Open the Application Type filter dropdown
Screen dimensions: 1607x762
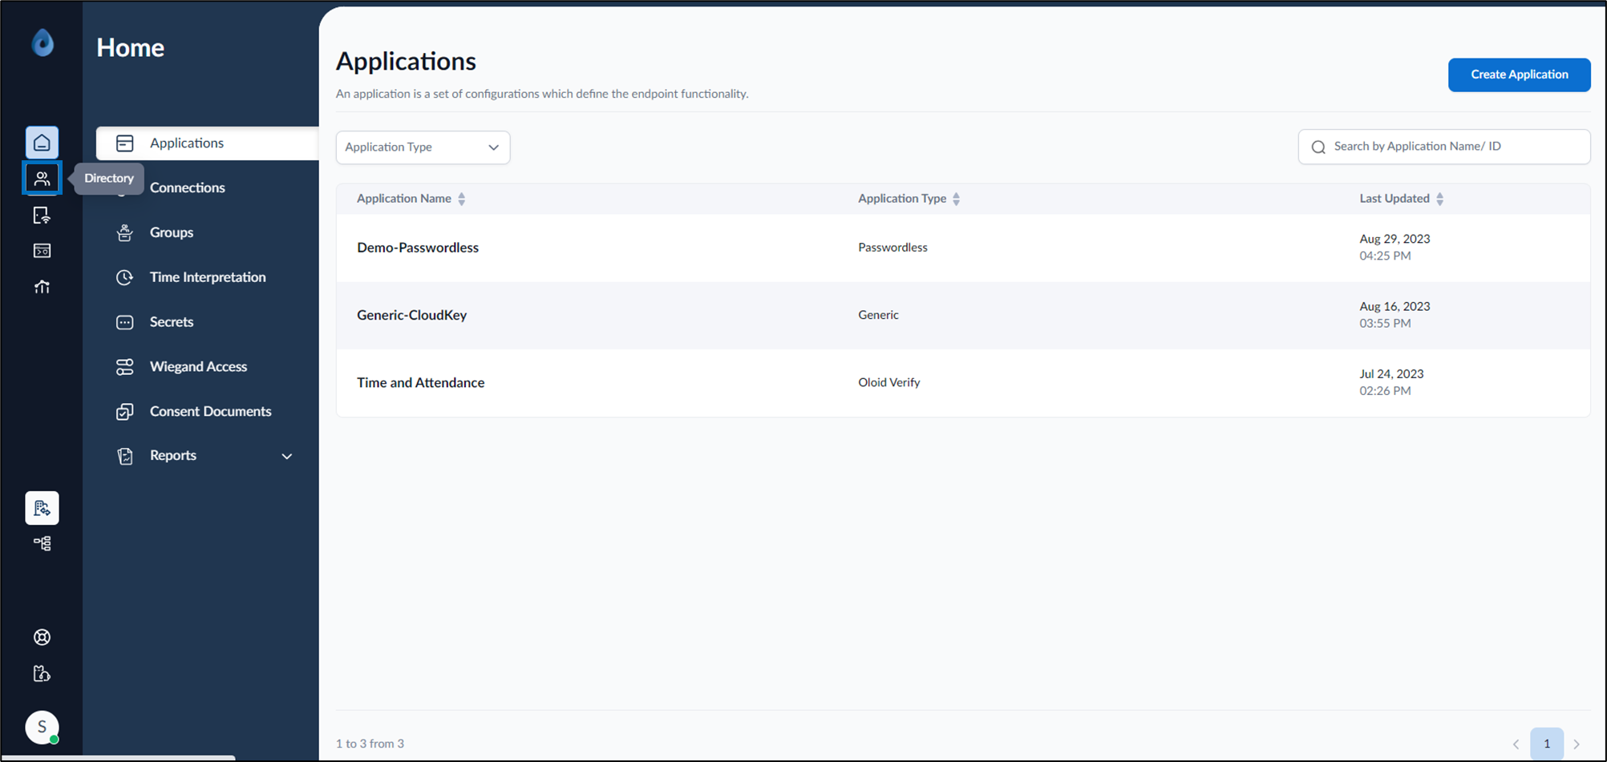pos(423,147)
